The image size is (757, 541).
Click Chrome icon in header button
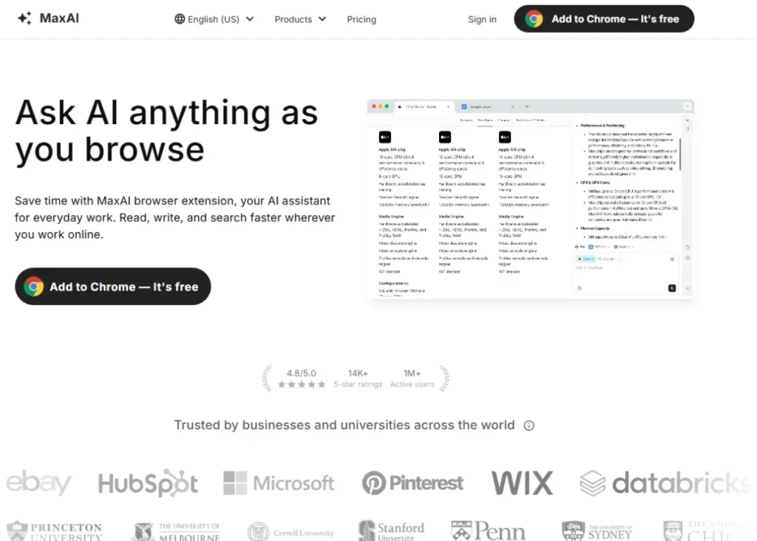[534, 18]
